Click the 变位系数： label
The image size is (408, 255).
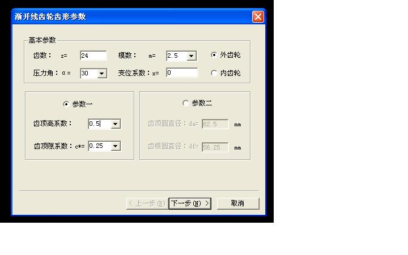pos(134,73)
